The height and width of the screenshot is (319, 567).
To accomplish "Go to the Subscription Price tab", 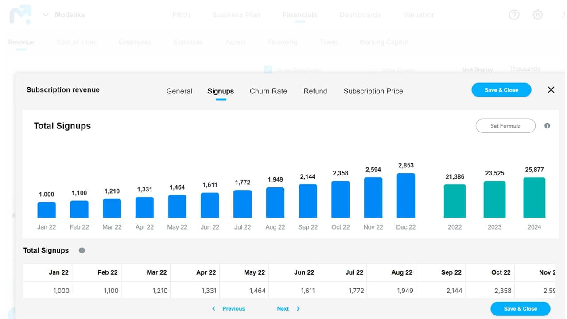I will coord(373,91).
